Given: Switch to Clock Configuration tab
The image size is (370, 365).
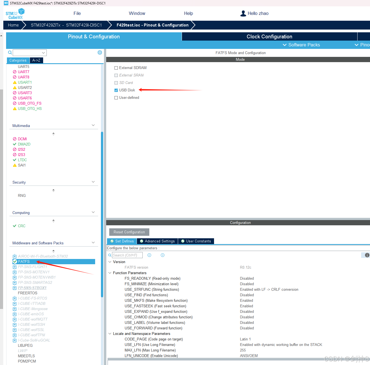Looking at the screenshot, I should (x=269, y=36).
